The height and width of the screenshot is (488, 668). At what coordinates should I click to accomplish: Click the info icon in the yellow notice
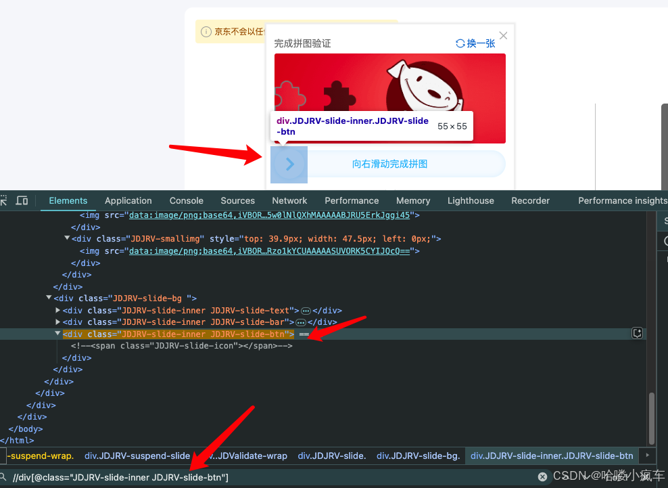tap(206, 32)
